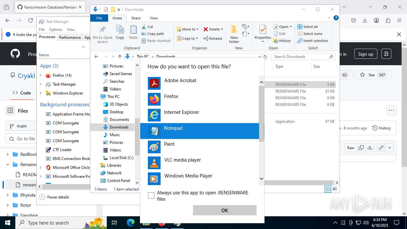407x229 pixels.
Task: Select Saved Games in the navigation pane
Action: click(x=117, y=74)
